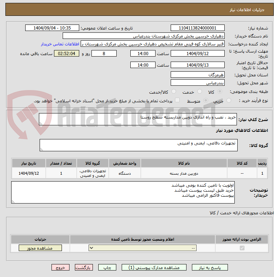
Task: Click the delivery city field 'بندرعباس'
Action: [198, 83]
